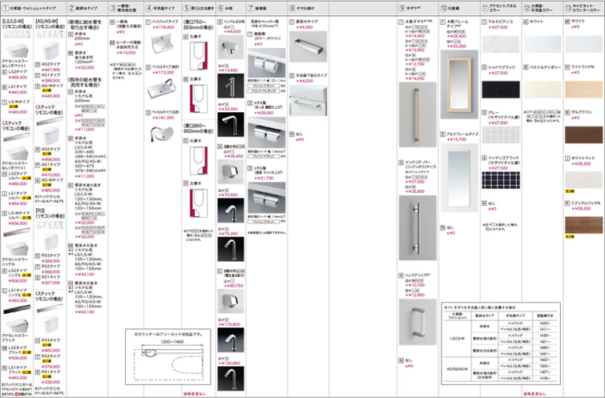Click the price ¥191,350
Screen dimensions: 605x398
click(x=163, y=118)
